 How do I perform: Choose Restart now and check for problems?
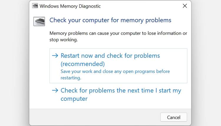(x=110, y=56)
